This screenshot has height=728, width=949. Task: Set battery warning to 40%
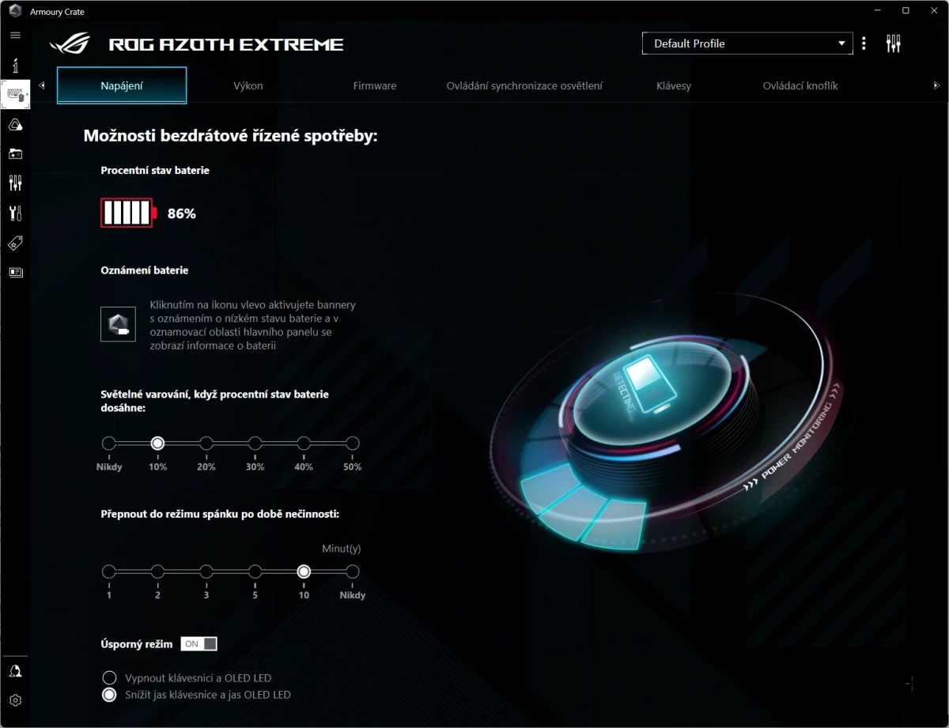[304, 443]
